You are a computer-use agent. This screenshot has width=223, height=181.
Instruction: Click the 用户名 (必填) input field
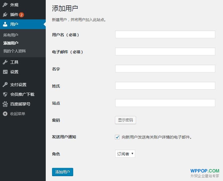click(165, 34)
